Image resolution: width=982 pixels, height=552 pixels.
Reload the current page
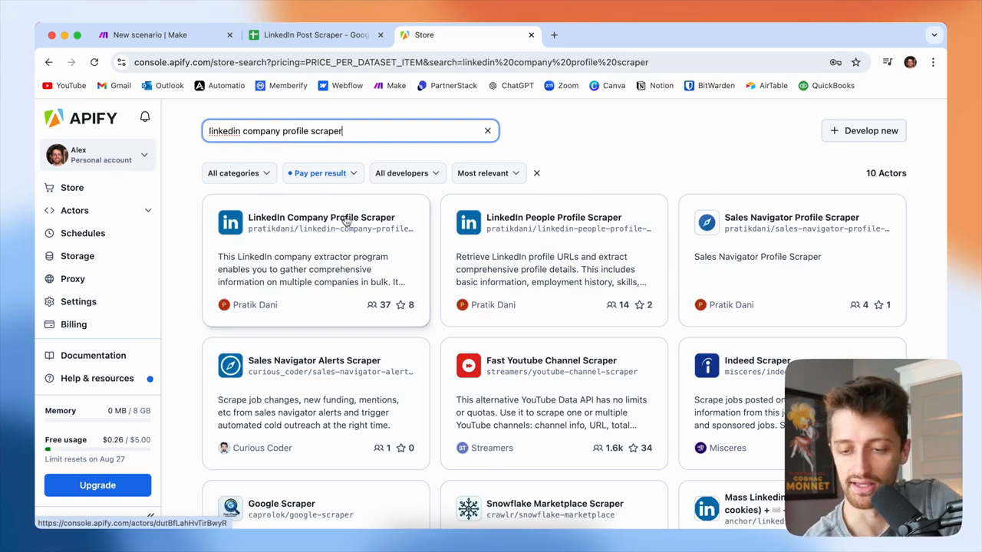[x=94, y=62]
